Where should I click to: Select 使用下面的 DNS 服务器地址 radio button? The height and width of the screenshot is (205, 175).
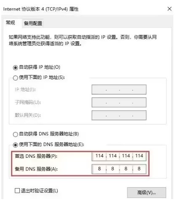[16, 145]
